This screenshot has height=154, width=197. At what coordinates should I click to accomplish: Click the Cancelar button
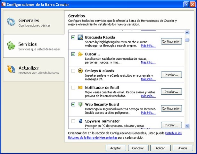click(x=138, y=148)
